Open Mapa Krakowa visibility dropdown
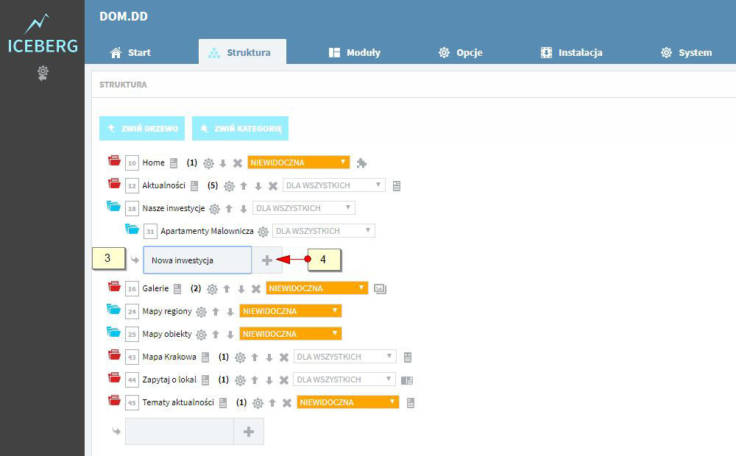Image resolution: width=736 pixels, height=456 pixels. coord(345,357)
